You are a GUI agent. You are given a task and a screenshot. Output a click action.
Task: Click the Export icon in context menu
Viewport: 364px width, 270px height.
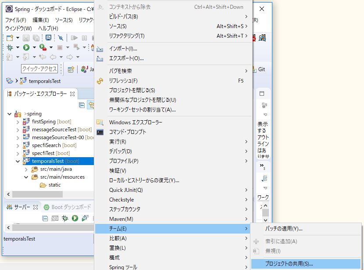100,58
